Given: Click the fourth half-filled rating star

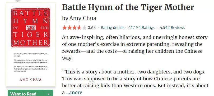Looking at the screenshot, I should [x=79, y=28].
